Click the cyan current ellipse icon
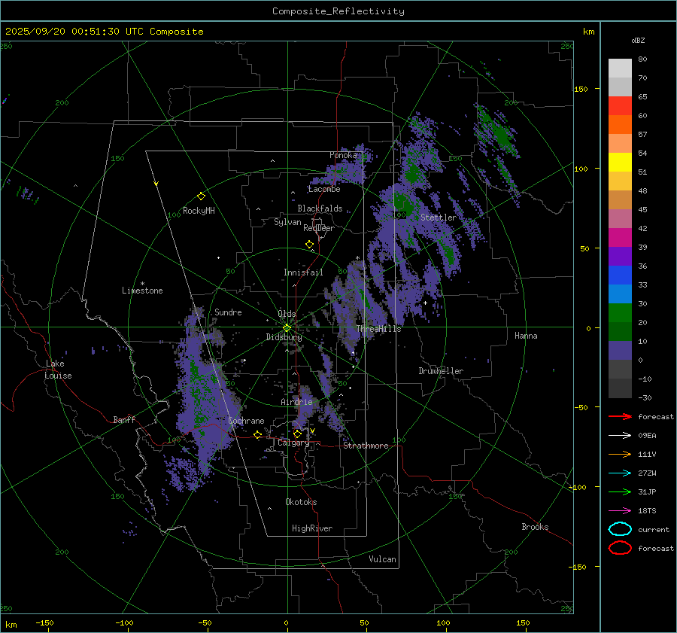 620,529
